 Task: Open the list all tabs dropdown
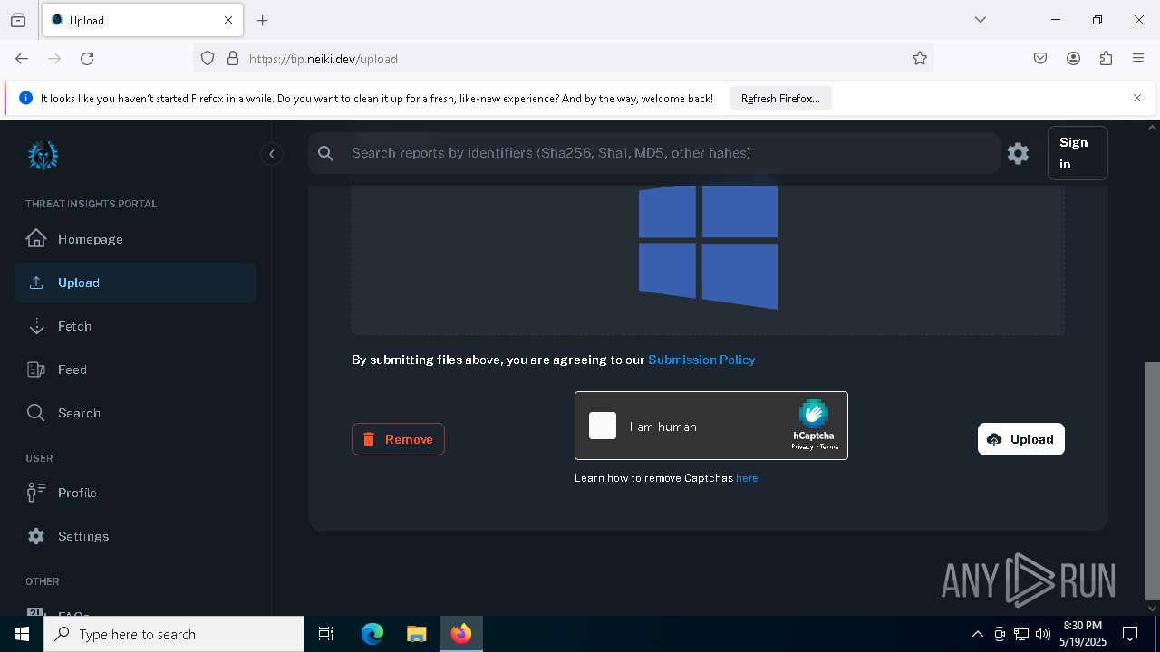pyautogui.click(x=980, y=20)
